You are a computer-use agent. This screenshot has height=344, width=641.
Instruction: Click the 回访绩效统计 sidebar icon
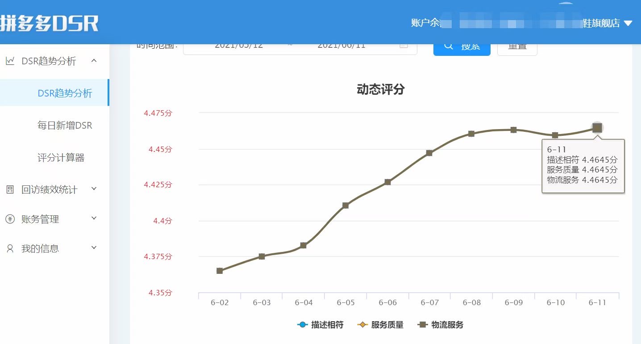pyautogui.click(x=10, y=190)
